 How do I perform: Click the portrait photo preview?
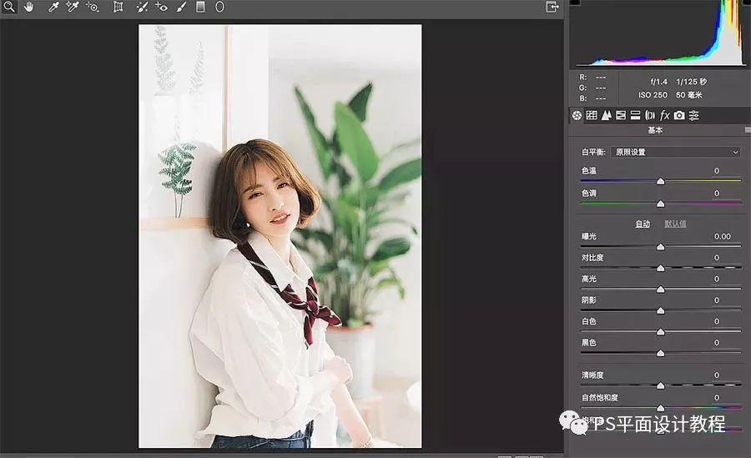(x=280, y=236)
